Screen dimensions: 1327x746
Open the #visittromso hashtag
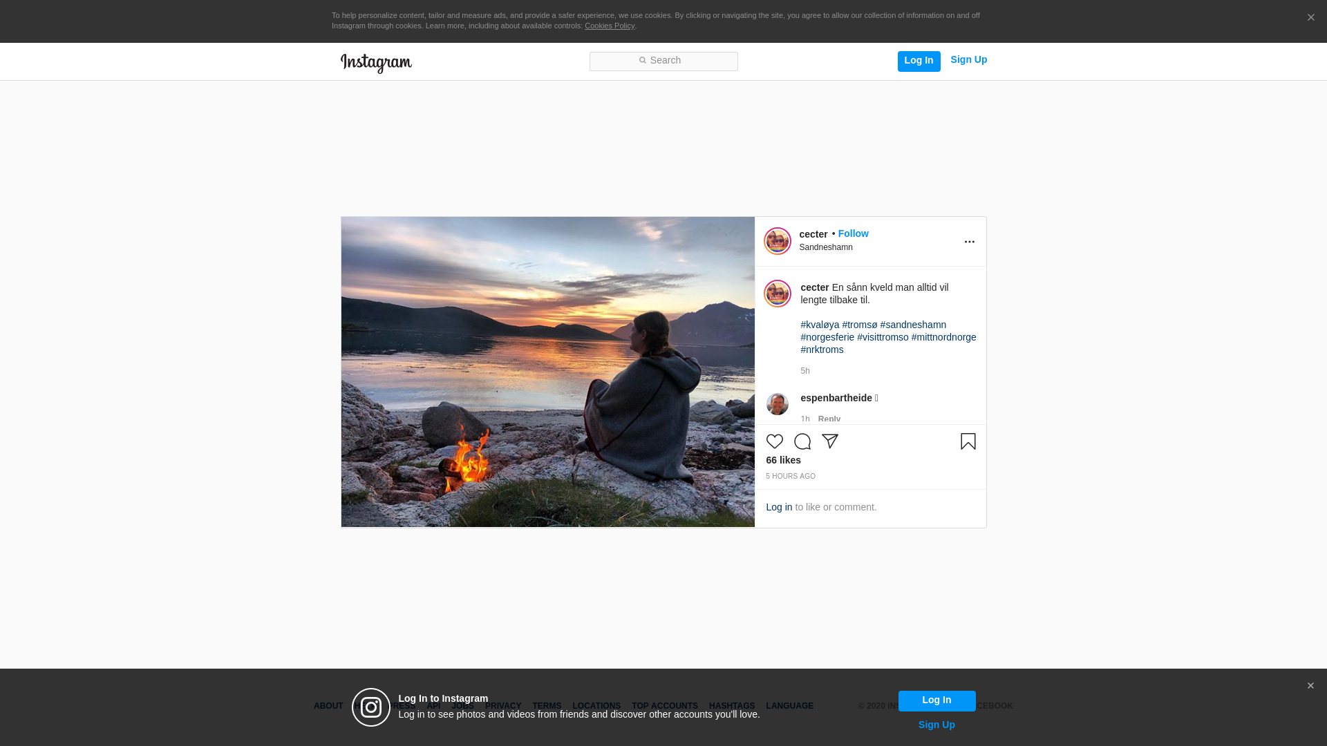click(x=883, y=337)
